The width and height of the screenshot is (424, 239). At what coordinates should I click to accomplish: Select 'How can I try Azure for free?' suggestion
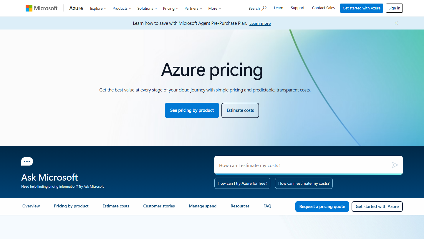[242, 183]
